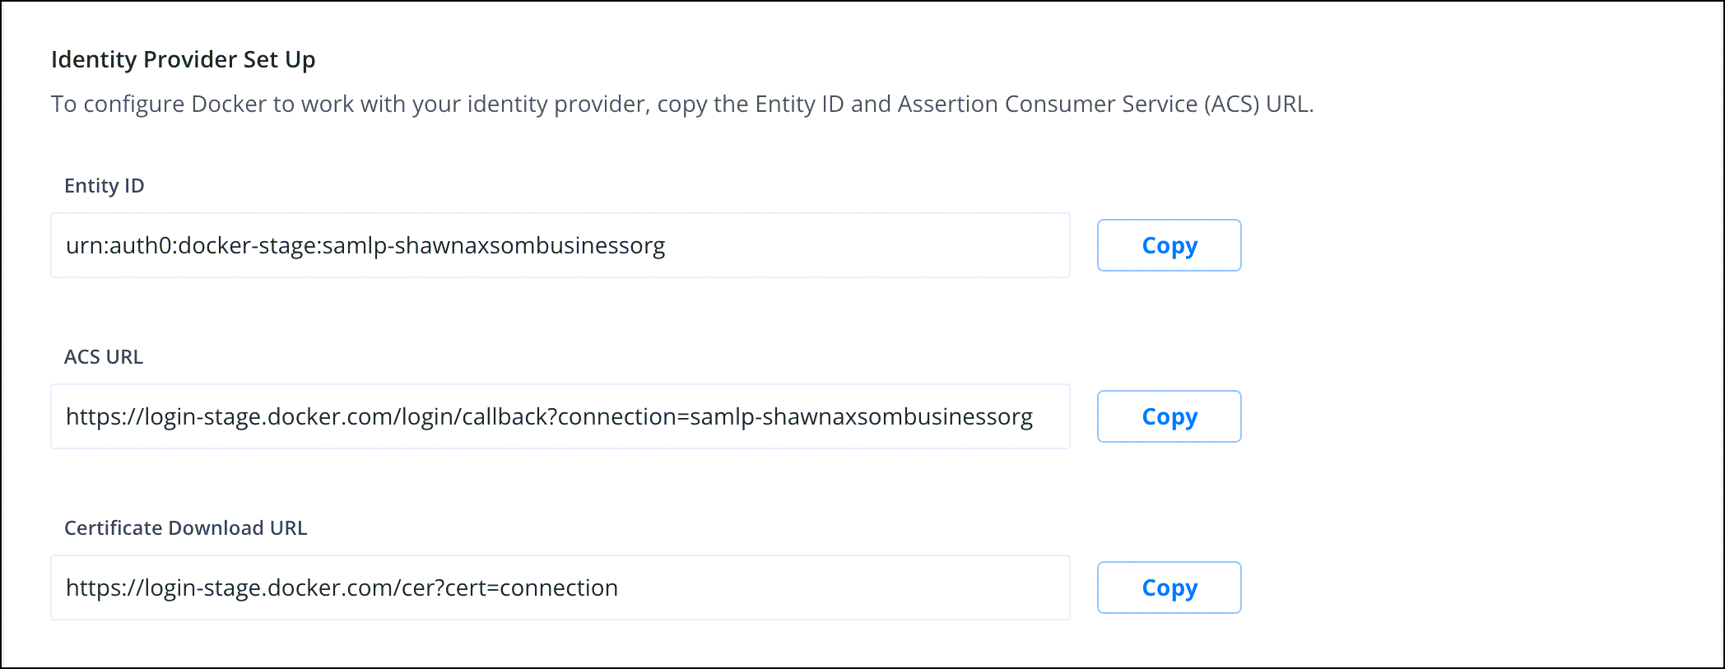This screenshot has width=1725, height=669.
Task: Click 'cer?cert=connection' in the certificate URL
Action: coord(509,588)
